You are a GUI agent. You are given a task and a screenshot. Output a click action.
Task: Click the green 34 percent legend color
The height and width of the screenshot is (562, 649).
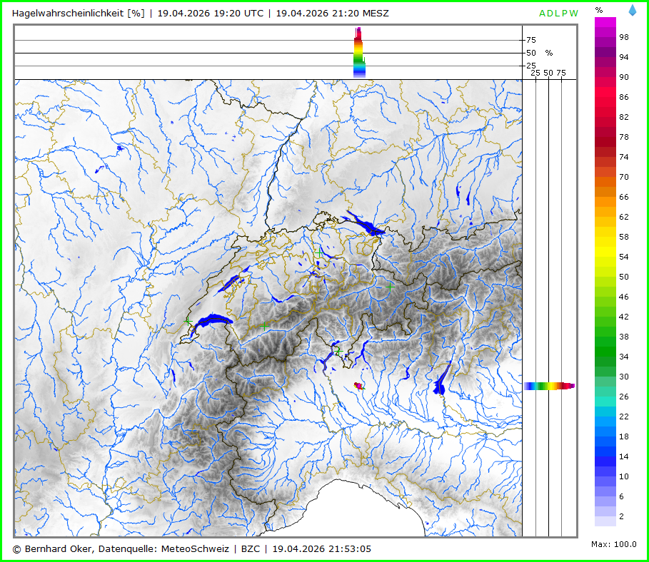coord(605,356)
